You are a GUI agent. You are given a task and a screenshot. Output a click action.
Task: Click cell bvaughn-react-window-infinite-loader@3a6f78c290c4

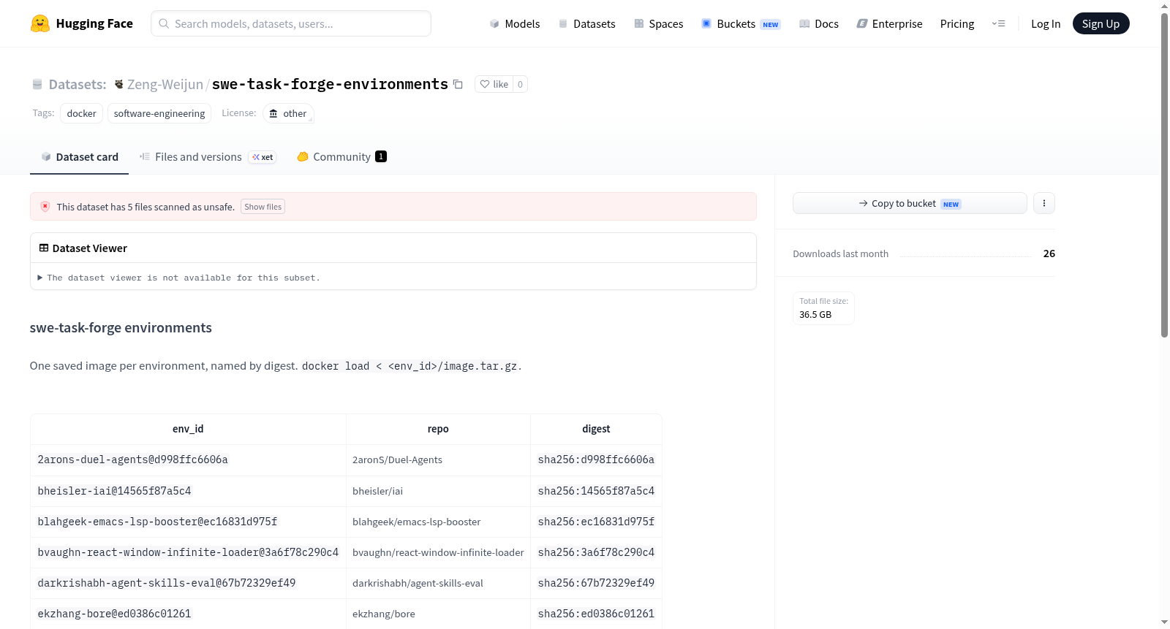[188, 552]
